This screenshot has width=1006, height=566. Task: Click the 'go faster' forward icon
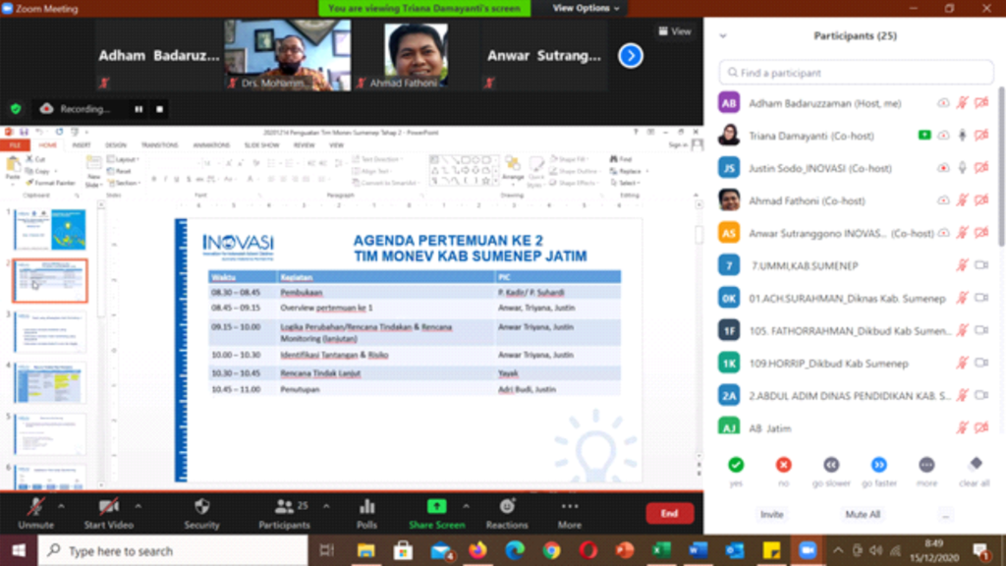click(x=879, y=465)
